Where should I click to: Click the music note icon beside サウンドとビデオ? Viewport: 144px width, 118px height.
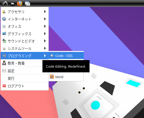tap(4, 41)
